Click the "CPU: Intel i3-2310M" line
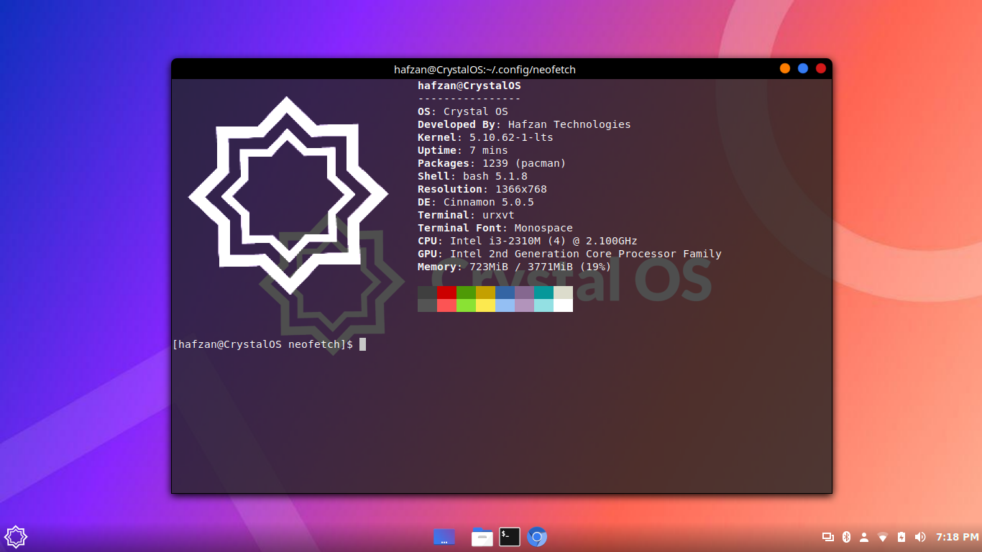 pyautogui.click(x=528, y=241)
